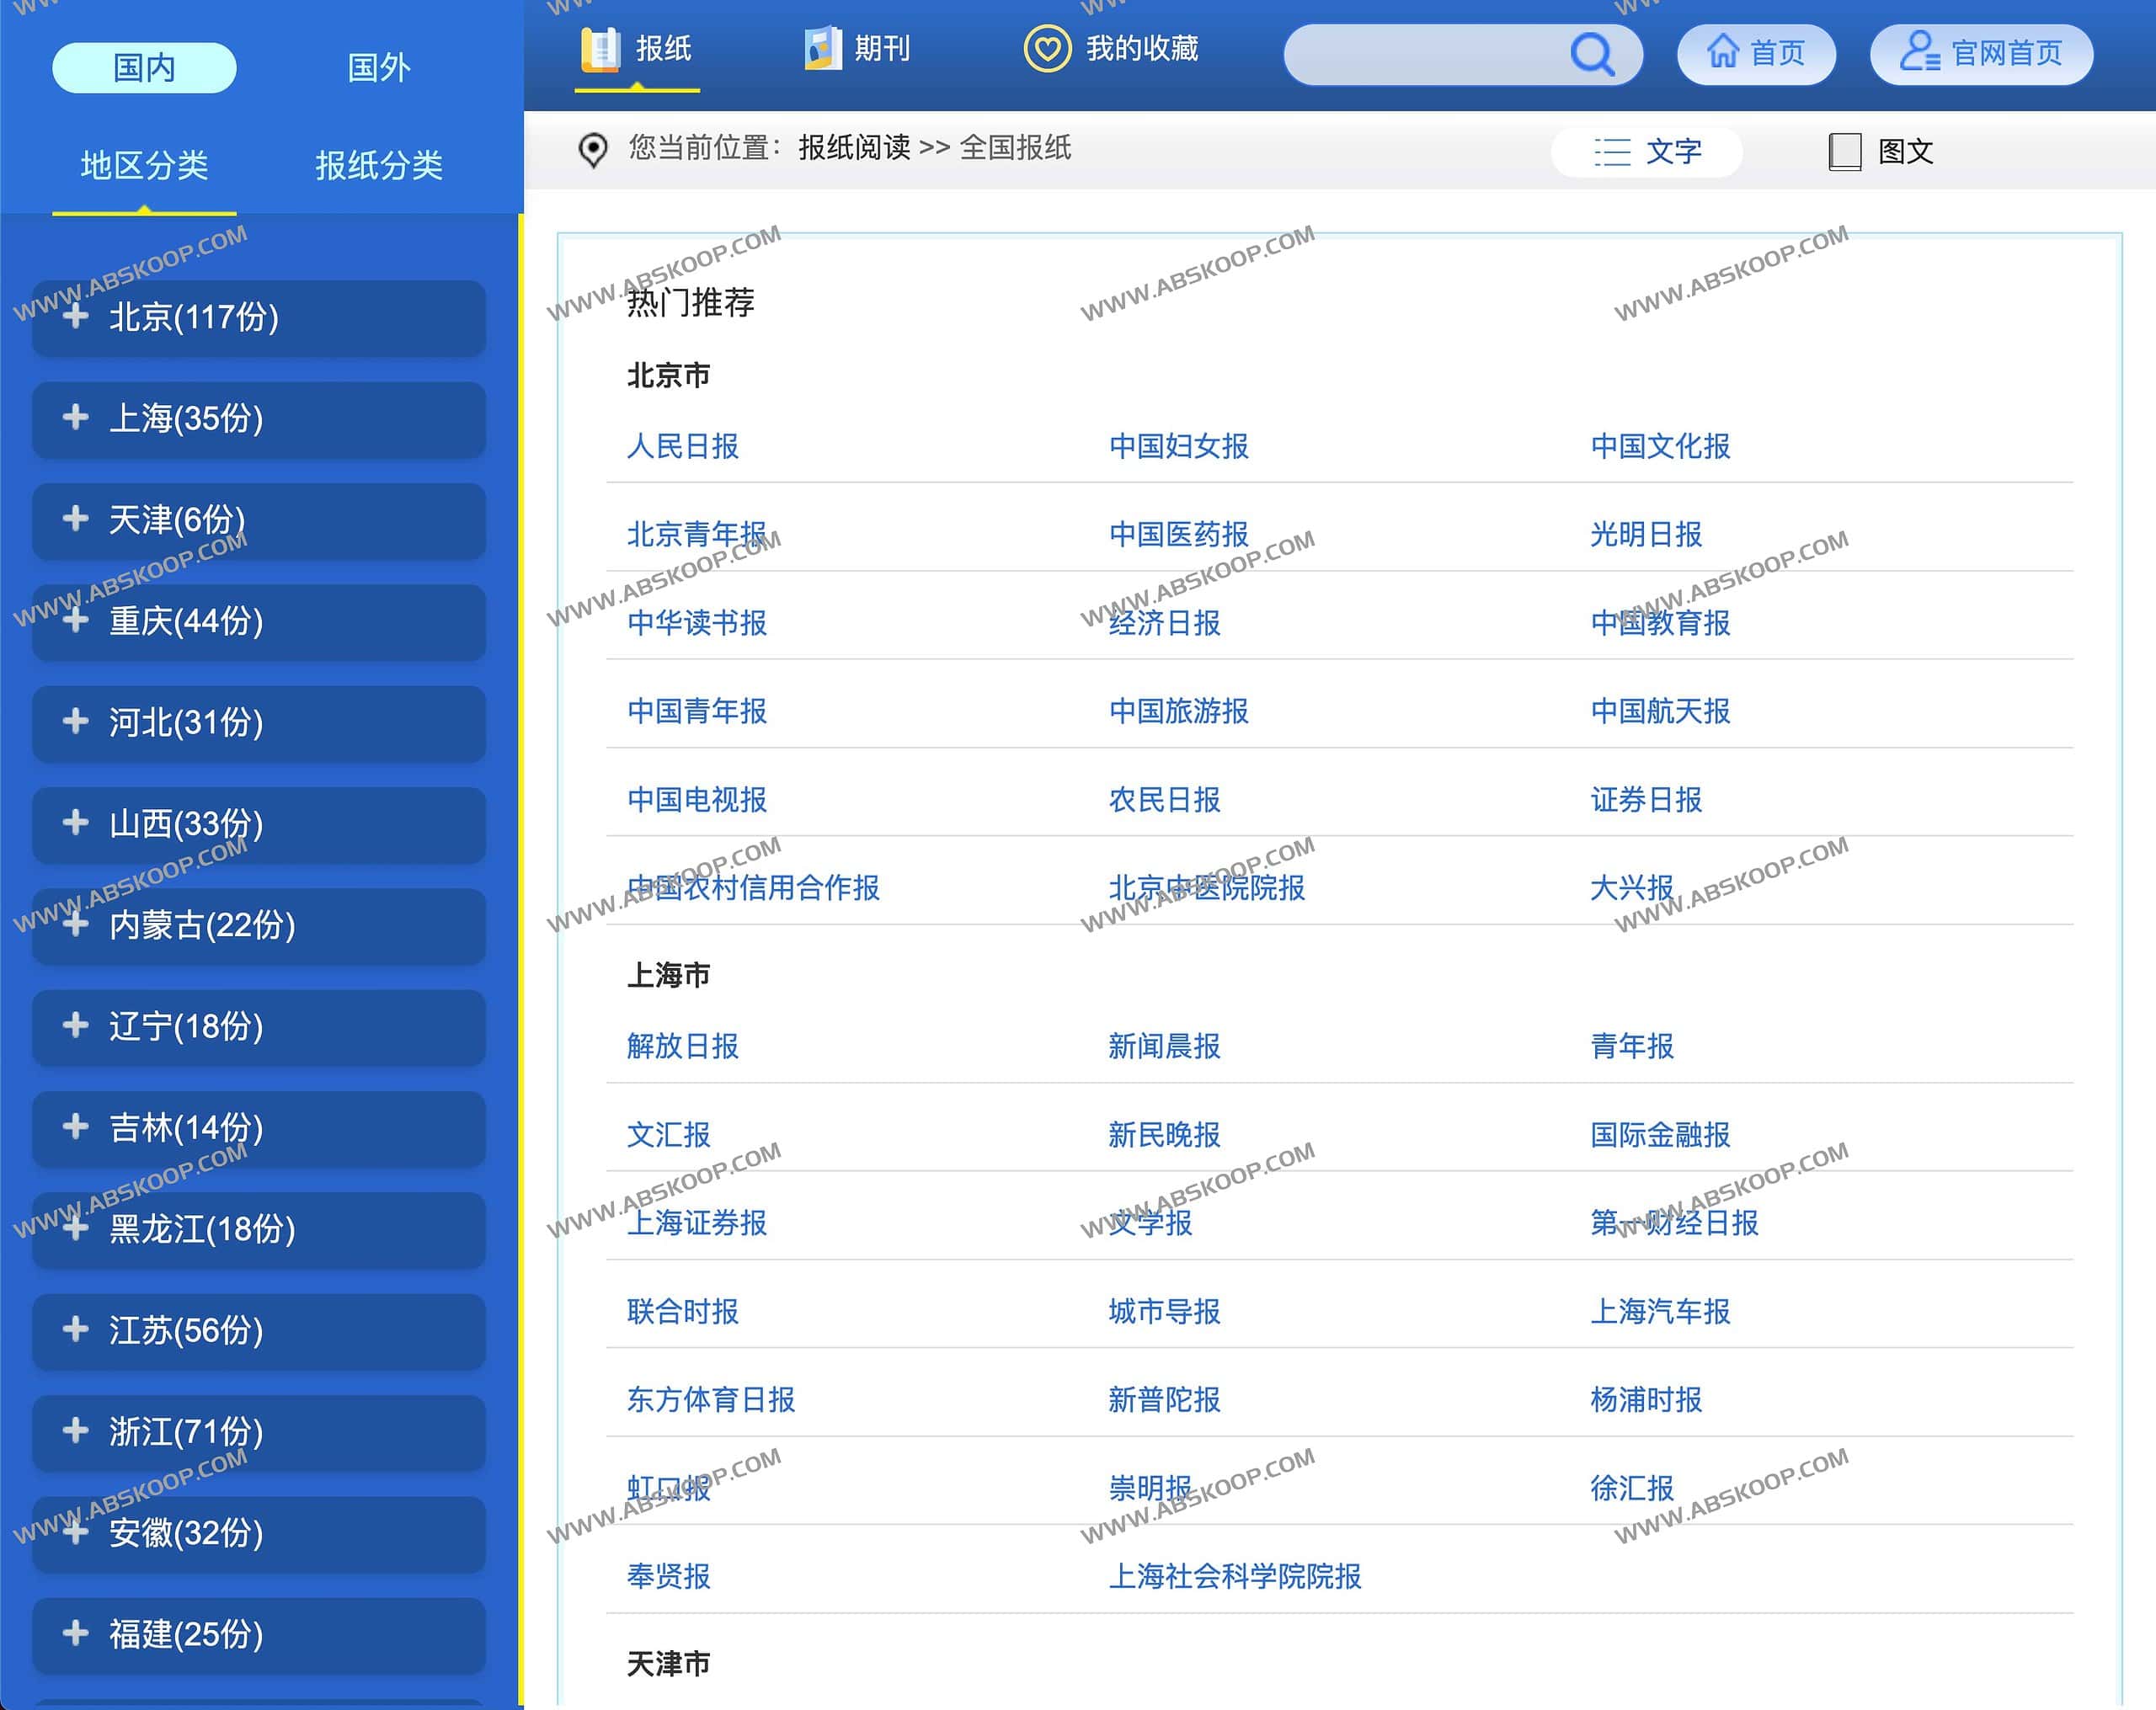Click the magnifier search icon
Image resolution: width=2156 pixels, height=1710 pixels.
click(x=1591, y=54)
